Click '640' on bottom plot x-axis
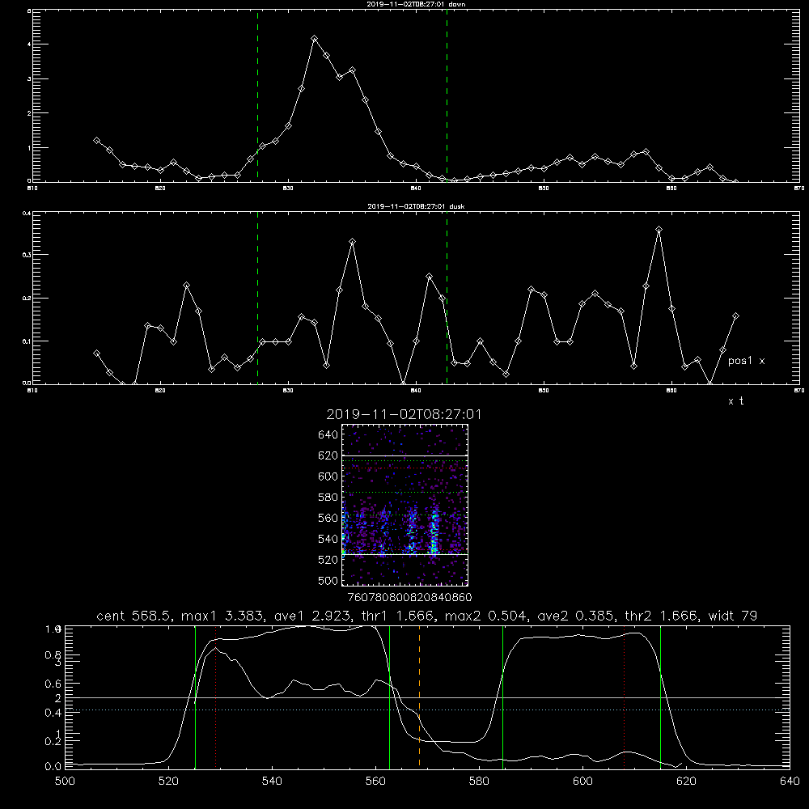 (790, 781)
